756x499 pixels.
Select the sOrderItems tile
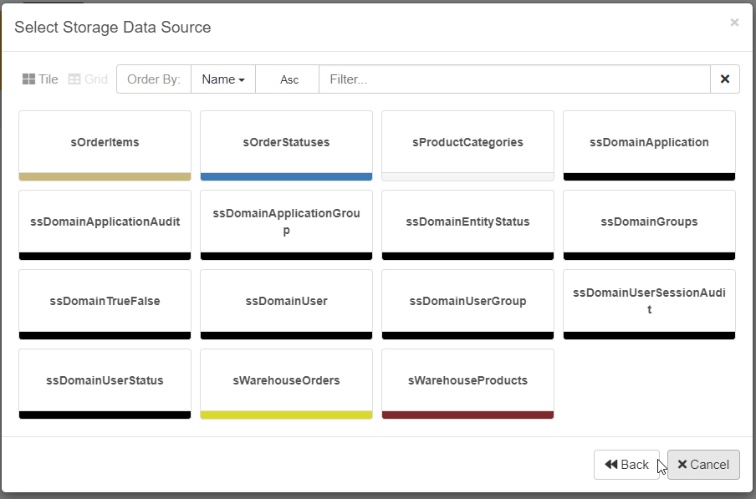[105, 143]
